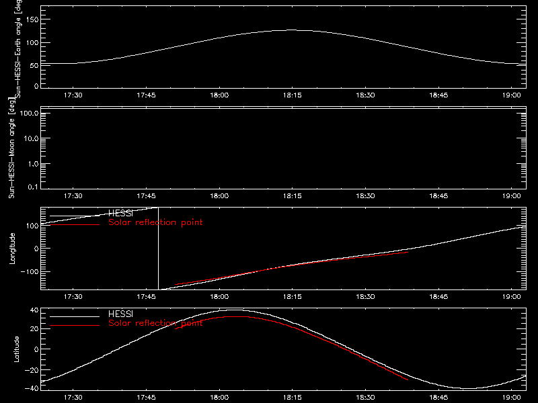The image size is (538, 403).
Task: Select white legend line sample in Latitude plot
Action: [x=75, y=316]
